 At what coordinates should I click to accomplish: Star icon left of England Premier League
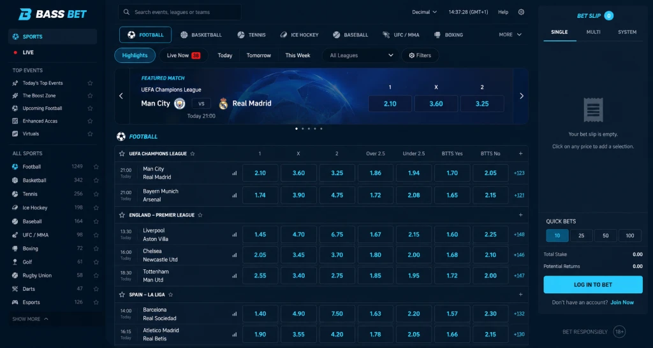[x=122, y=215]
